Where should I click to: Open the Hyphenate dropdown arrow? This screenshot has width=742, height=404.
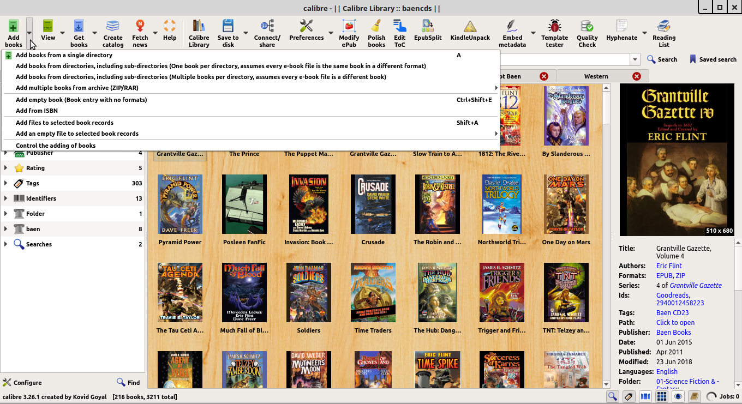point(644,33)
